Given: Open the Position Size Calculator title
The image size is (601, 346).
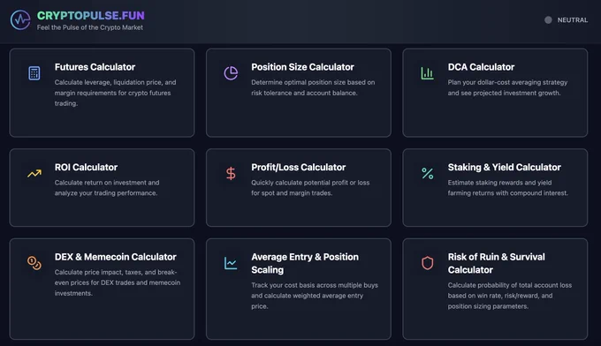Looking at the screenshot, I should pos(302,67).
